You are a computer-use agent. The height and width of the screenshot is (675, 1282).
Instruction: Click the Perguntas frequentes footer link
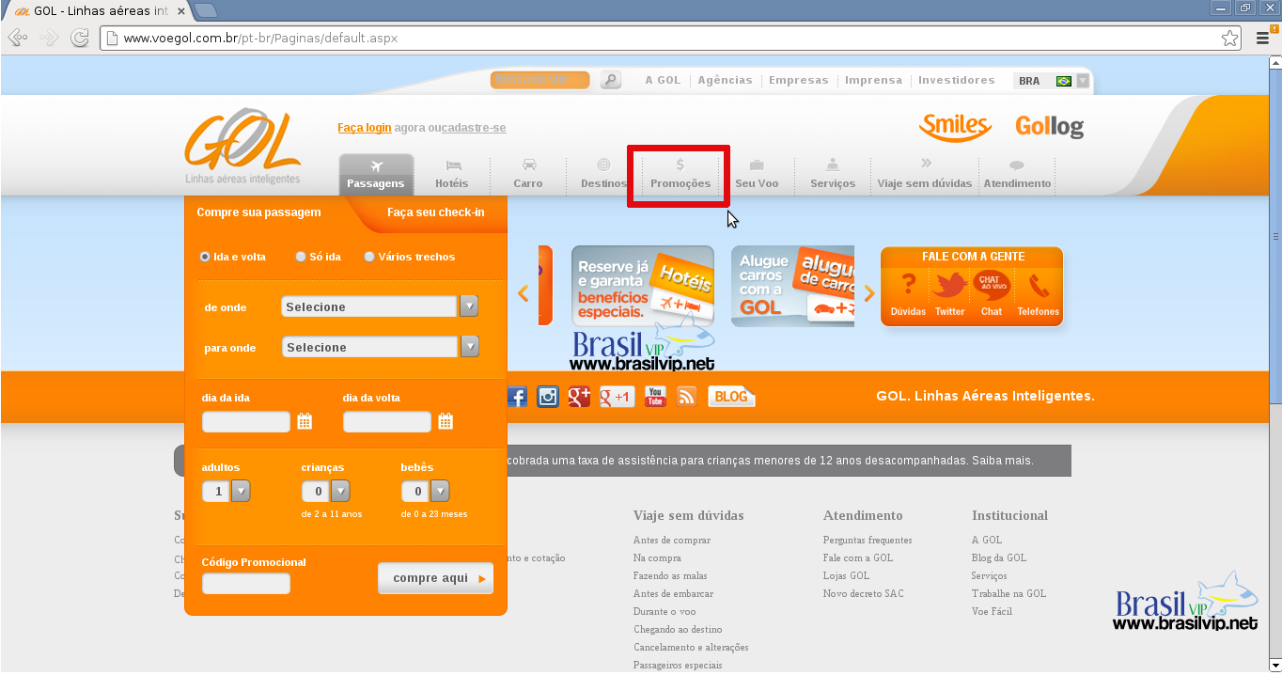tap(868, 541)
